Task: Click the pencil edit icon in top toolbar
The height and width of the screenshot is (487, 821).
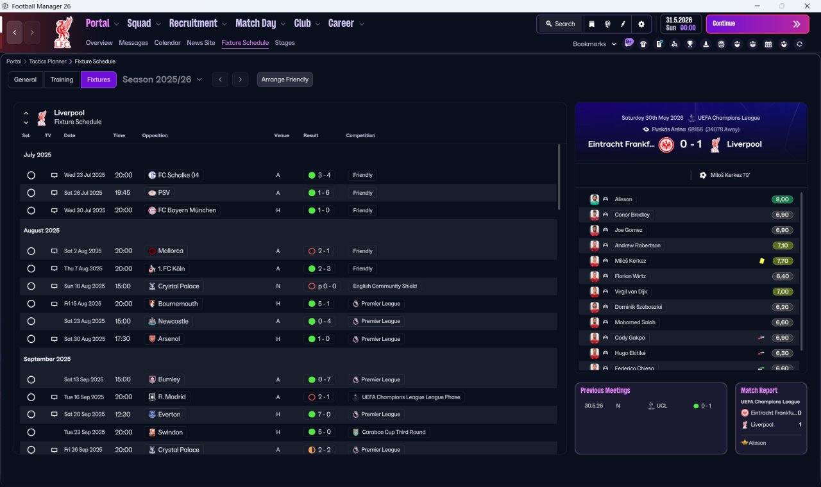Action: pyautogui.click(x=623, y=24)
